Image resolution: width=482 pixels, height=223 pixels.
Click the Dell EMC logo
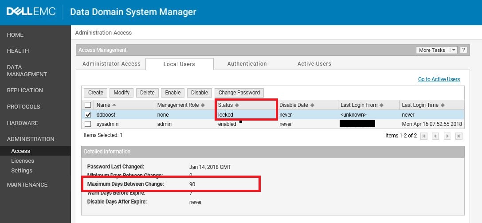31,12
